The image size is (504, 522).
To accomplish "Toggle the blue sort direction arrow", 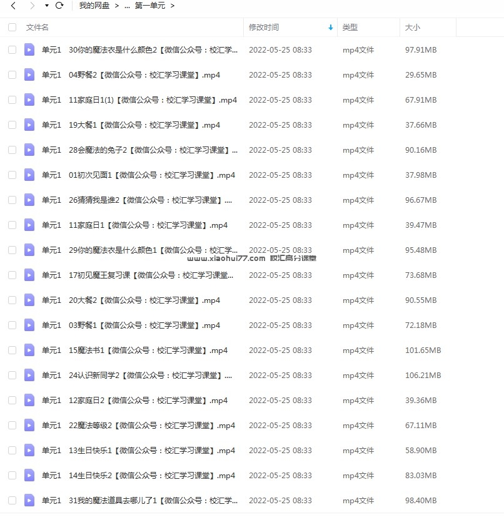I will click(x=330, y=28).
